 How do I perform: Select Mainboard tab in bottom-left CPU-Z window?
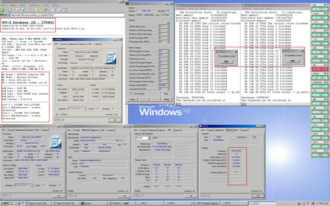[x=21, y=130]
